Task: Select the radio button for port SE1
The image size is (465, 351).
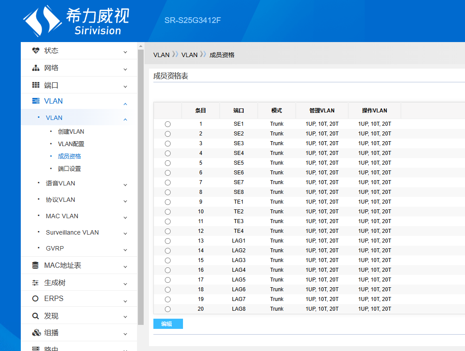Action: (168, 124)
